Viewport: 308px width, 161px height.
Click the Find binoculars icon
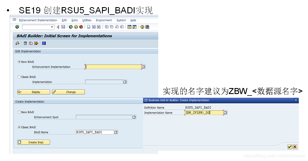tap(94, 27)
